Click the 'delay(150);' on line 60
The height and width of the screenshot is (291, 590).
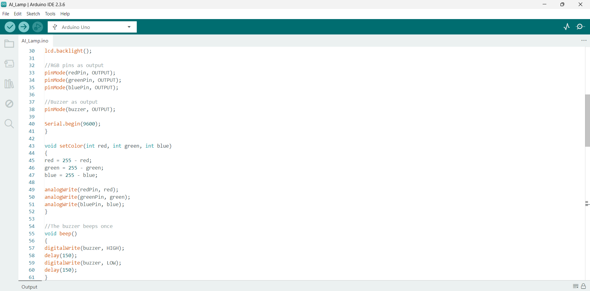pos(61,270)
